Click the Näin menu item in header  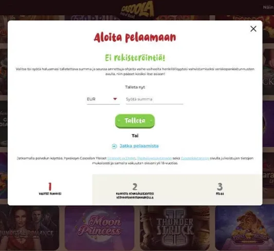pos(268,7)
